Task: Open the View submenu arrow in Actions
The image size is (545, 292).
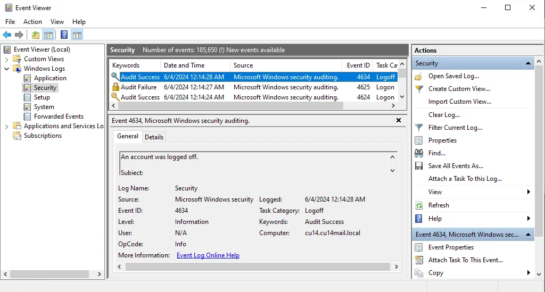Action: pyautogui.click(x=529, y=191)
